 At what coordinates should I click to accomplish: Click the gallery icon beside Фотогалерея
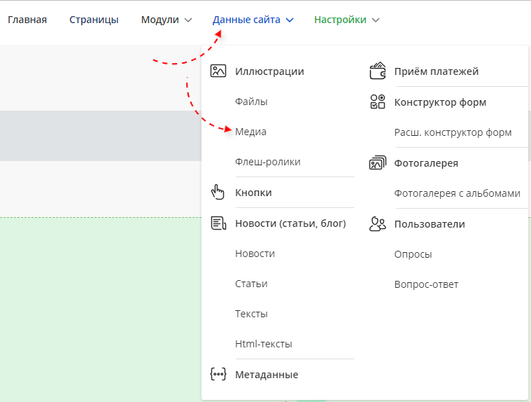coord(377,163)
